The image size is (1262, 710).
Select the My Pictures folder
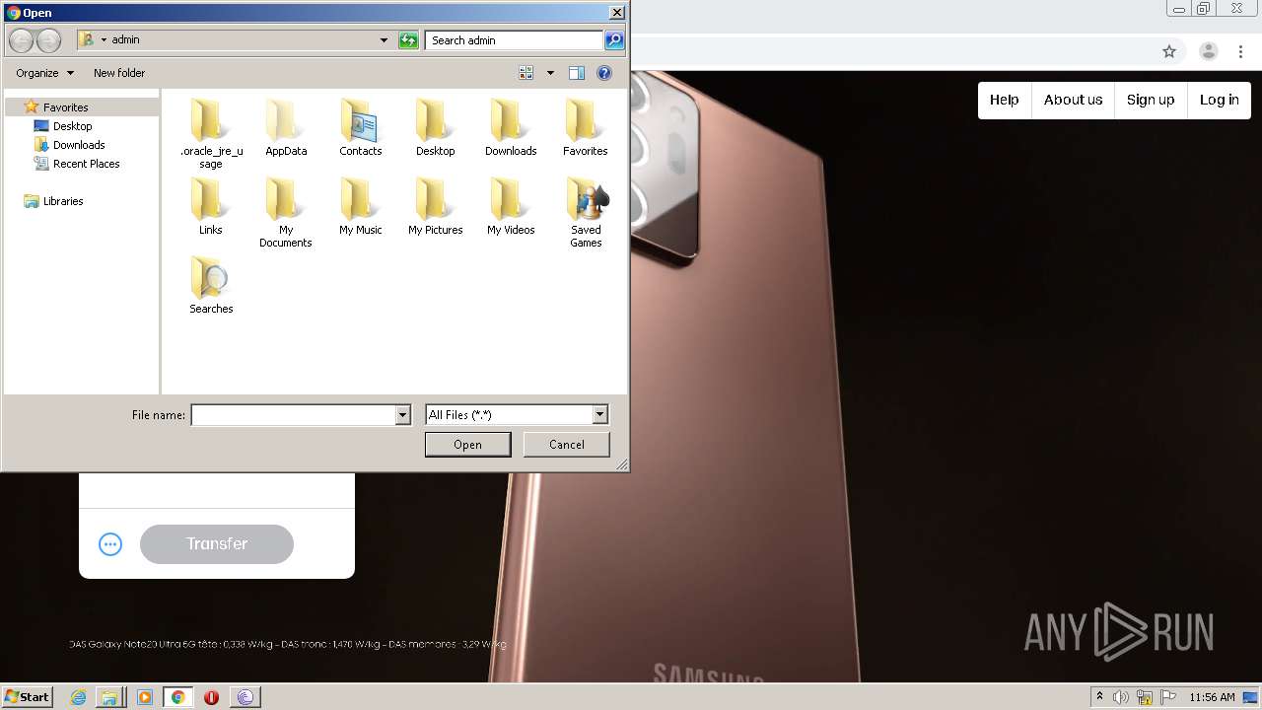[x=436, y=206]
